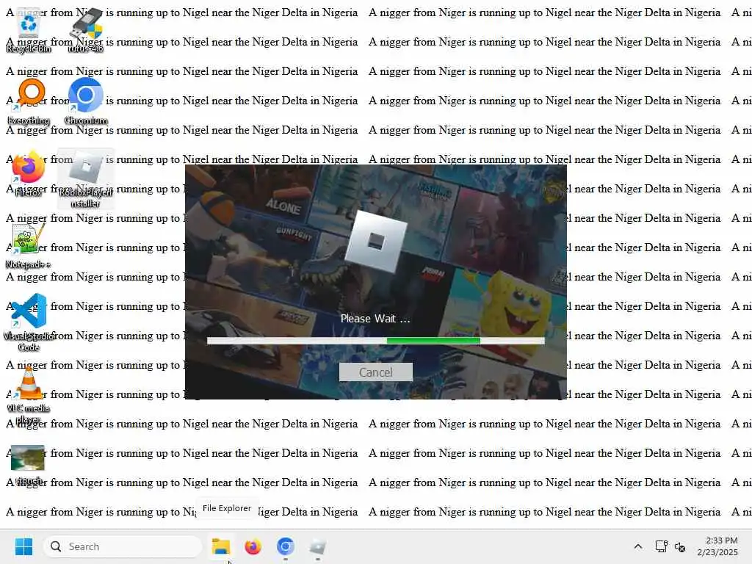Open the Windows Start menu
The width and height of the screenshot is (752, 564).
(x=23, y=546)
